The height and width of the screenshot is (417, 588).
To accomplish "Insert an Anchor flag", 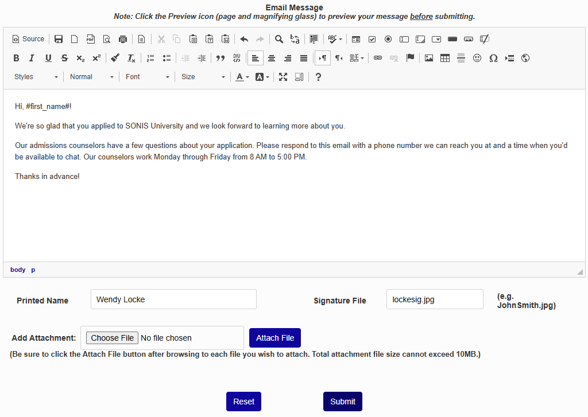I will tap(410, 58).
